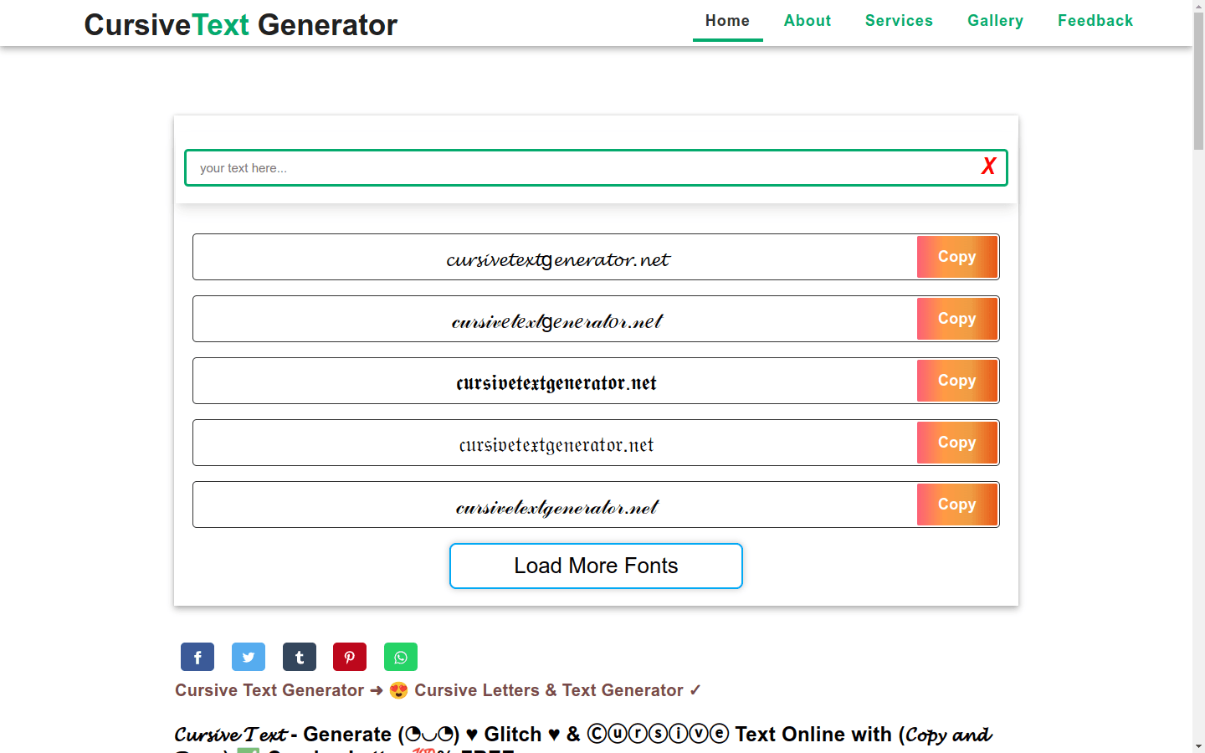Copy the last cursive font in the list
This screenshot has width=1205, height=753.
[956, 505]
